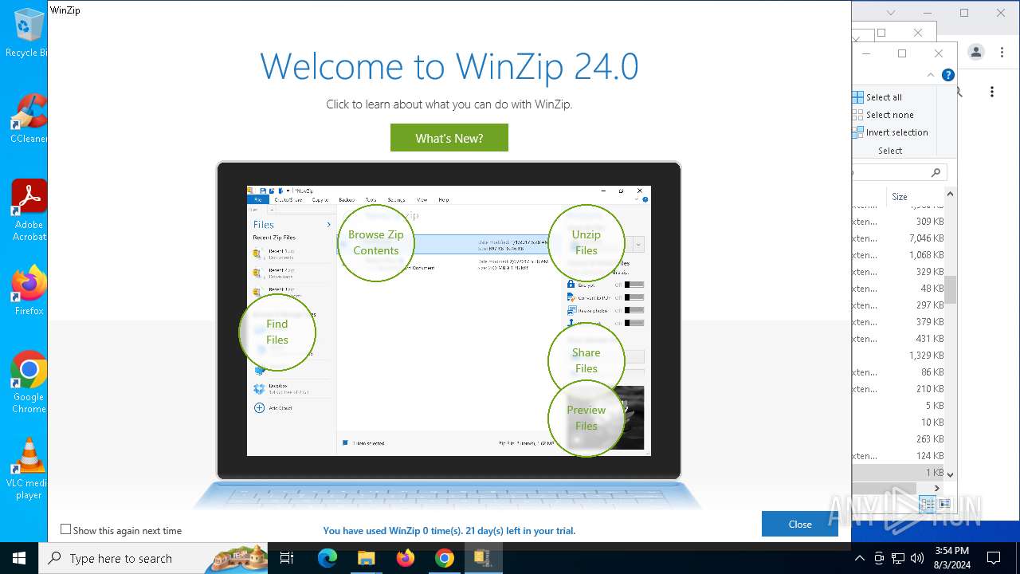Open Explorer Help via blue question mark
The width and height of the screenshot is (1020, 574).
(x=947, y=75)
